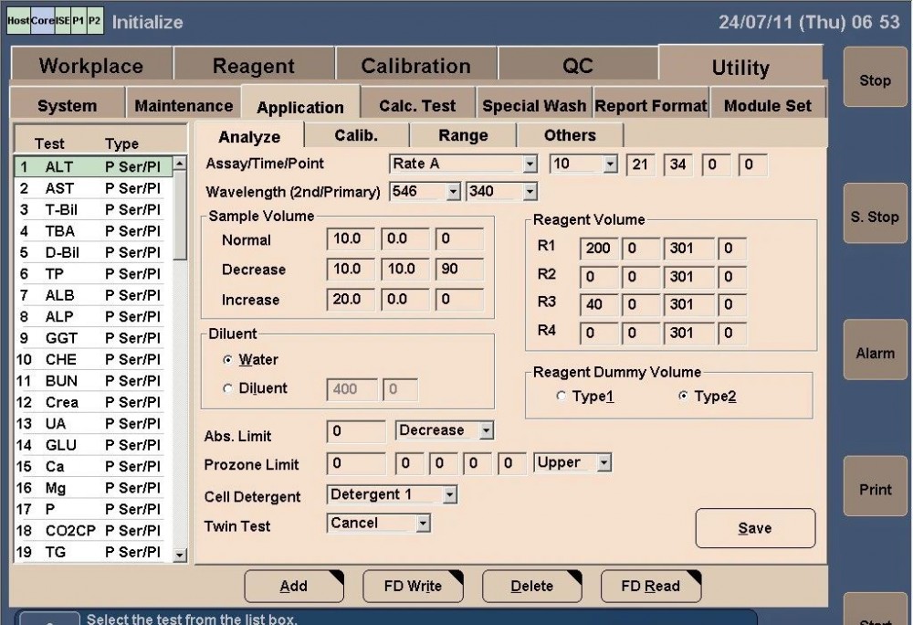
Task: Select test 18 CO2CP in list
Action: tap(93, 531)
